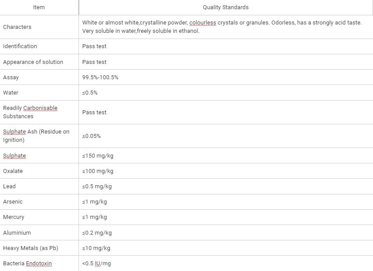Click the "Item" column header

pos(39,7)
